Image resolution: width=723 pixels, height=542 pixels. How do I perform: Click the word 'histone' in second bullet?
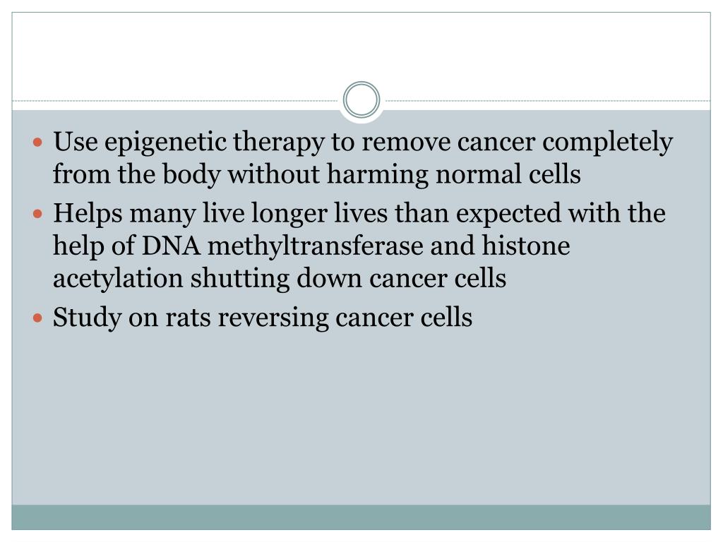[525, 246]
